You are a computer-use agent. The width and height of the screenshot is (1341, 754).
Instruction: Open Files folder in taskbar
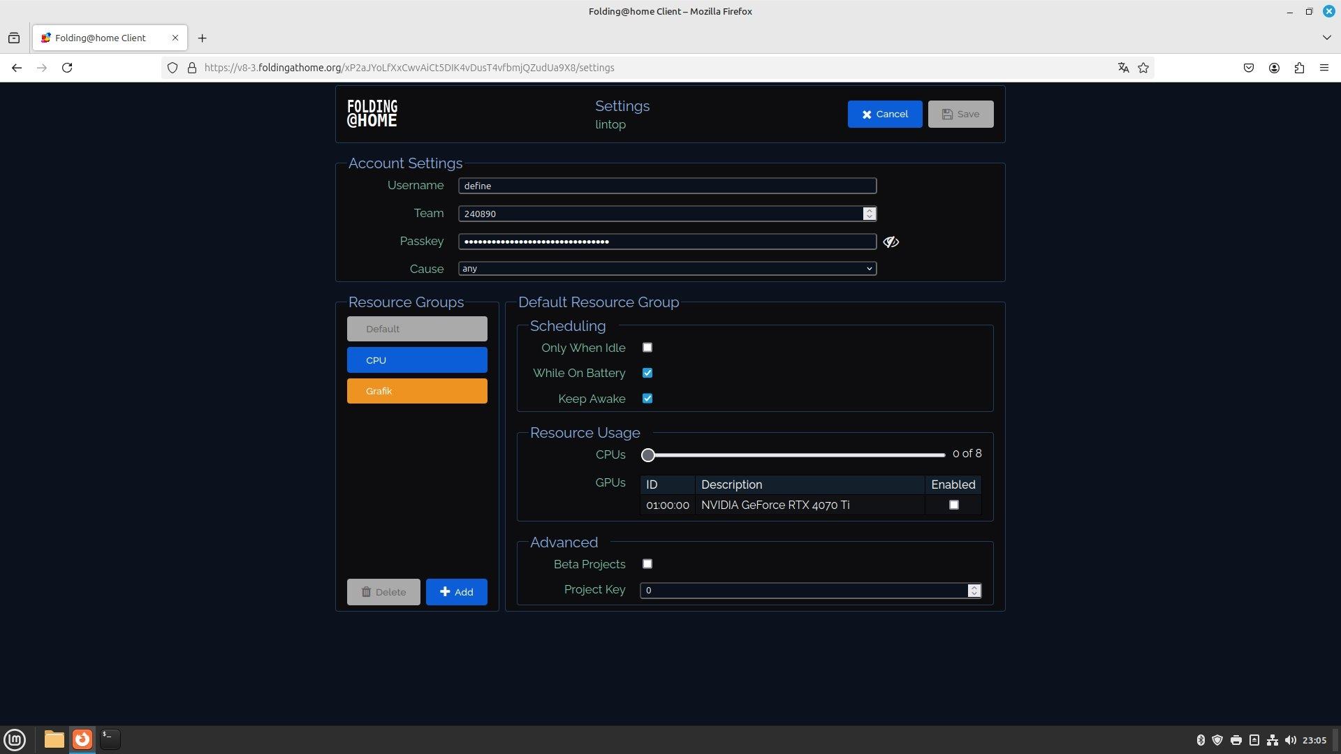point(54,739)
